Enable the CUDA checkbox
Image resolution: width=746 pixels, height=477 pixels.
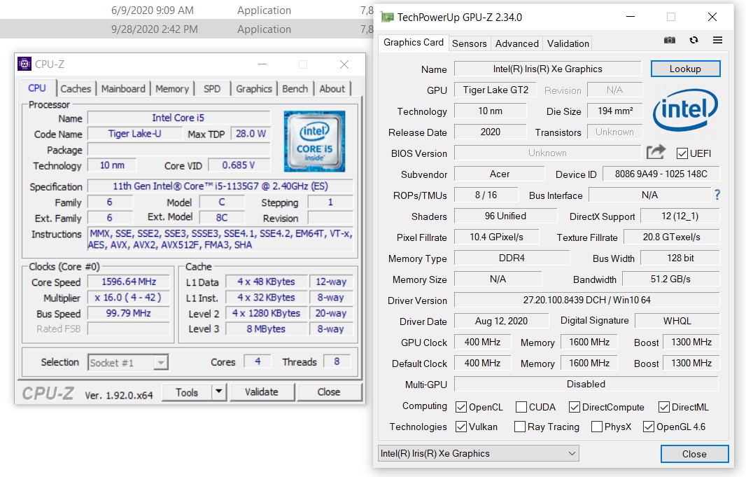coord(521,407)
